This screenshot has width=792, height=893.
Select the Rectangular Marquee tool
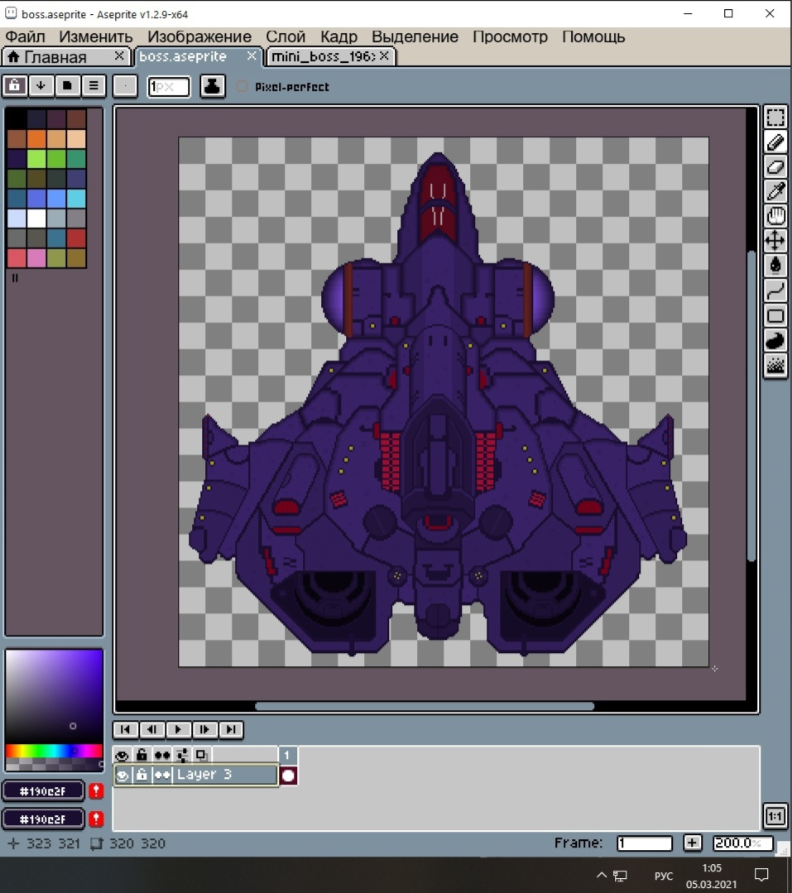point(775,118)
